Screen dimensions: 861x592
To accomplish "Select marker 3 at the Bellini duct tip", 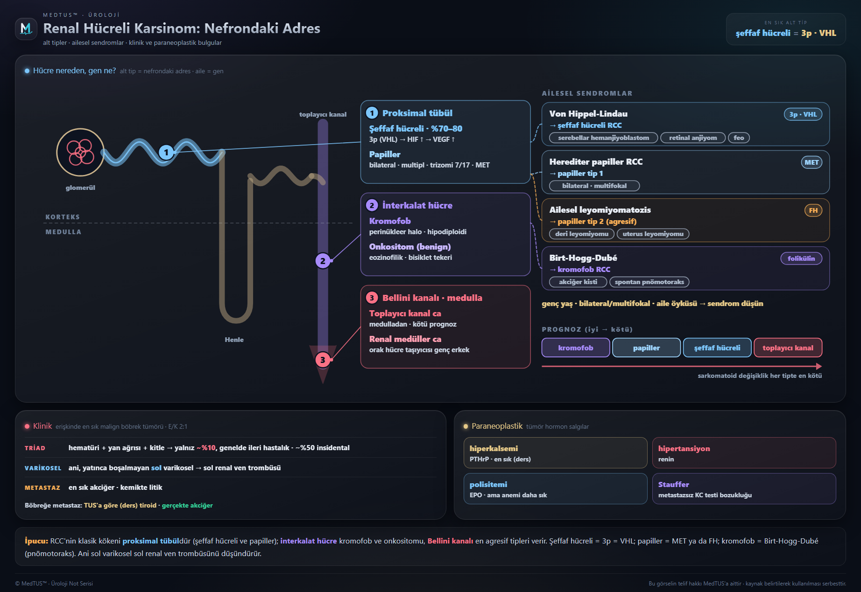I will pyautogui.click(x=323, y=360).
